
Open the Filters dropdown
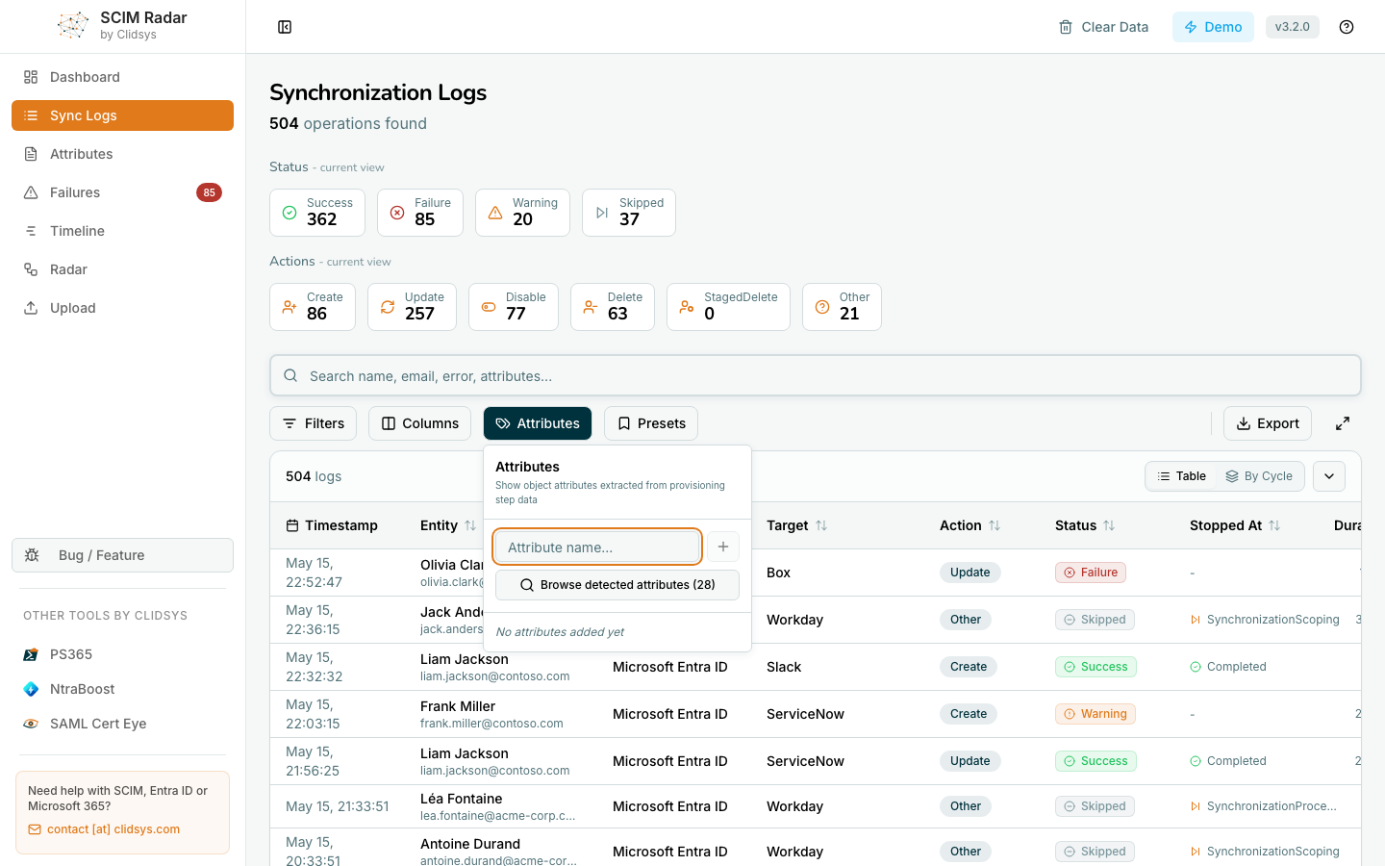[x=314, y=423]
